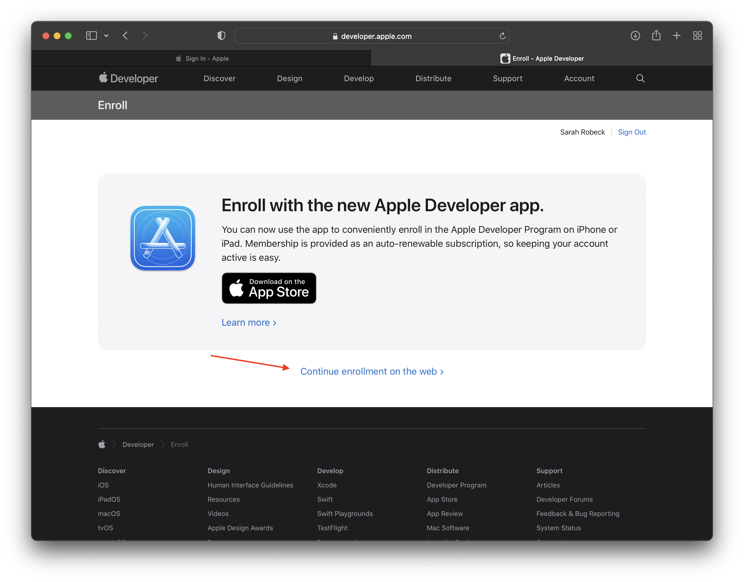The image size is (744, 582).
Task: Continue enrollment on the web
Action: tap(372, 371)
